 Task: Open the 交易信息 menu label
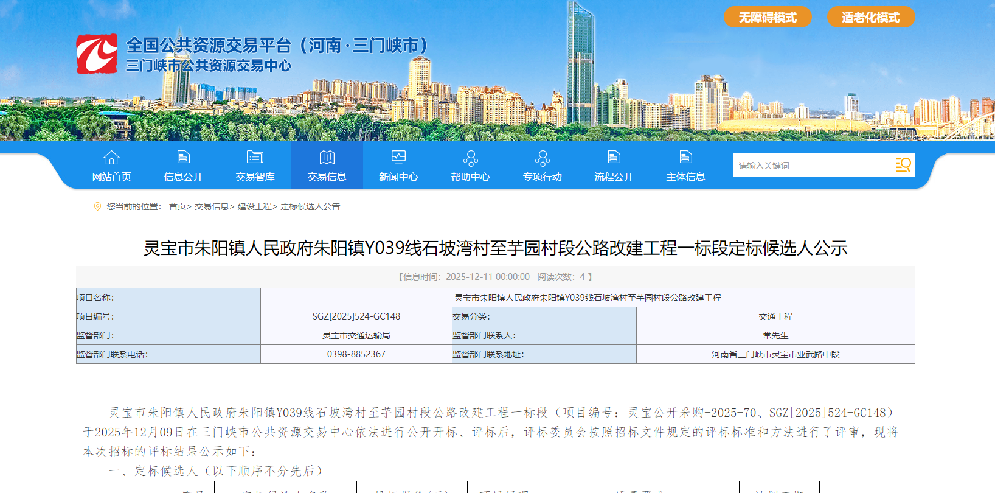pyautogui.click(x=327, y=177)
